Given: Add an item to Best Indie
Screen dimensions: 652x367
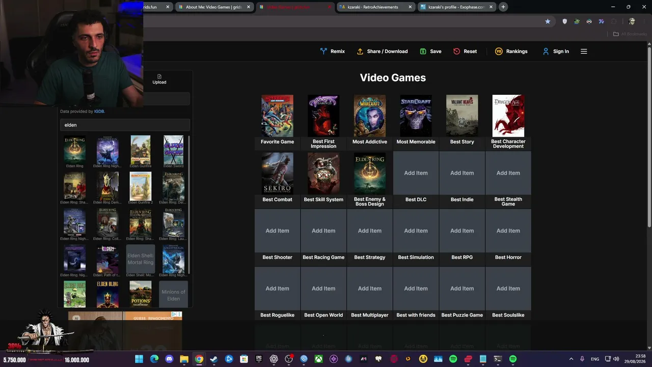Looking at the screenshot, I should pos(462,173).
